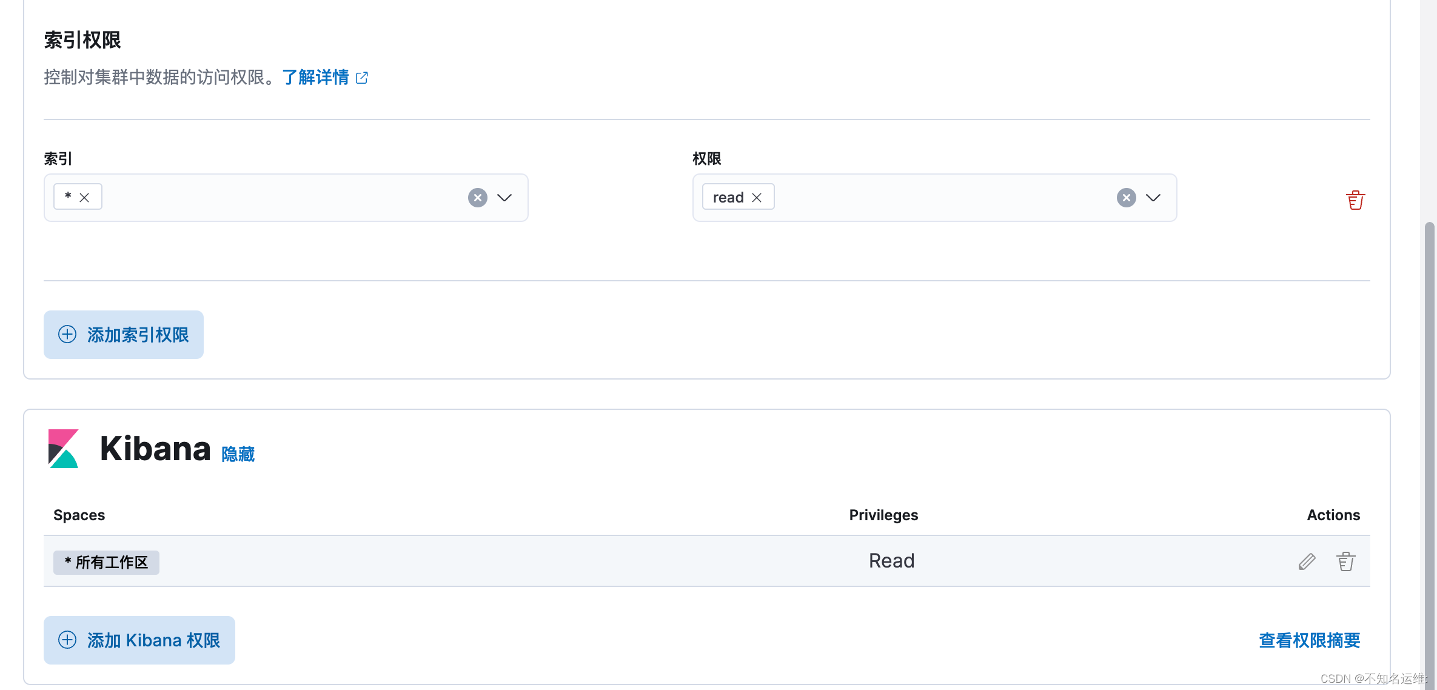Click inside the 权限 input field
The height and width of the screenshot is (690, 1437).
click(x=940, y=198)
